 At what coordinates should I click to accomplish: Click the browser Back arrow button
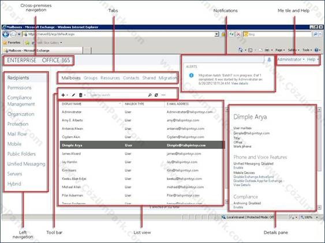6,34
